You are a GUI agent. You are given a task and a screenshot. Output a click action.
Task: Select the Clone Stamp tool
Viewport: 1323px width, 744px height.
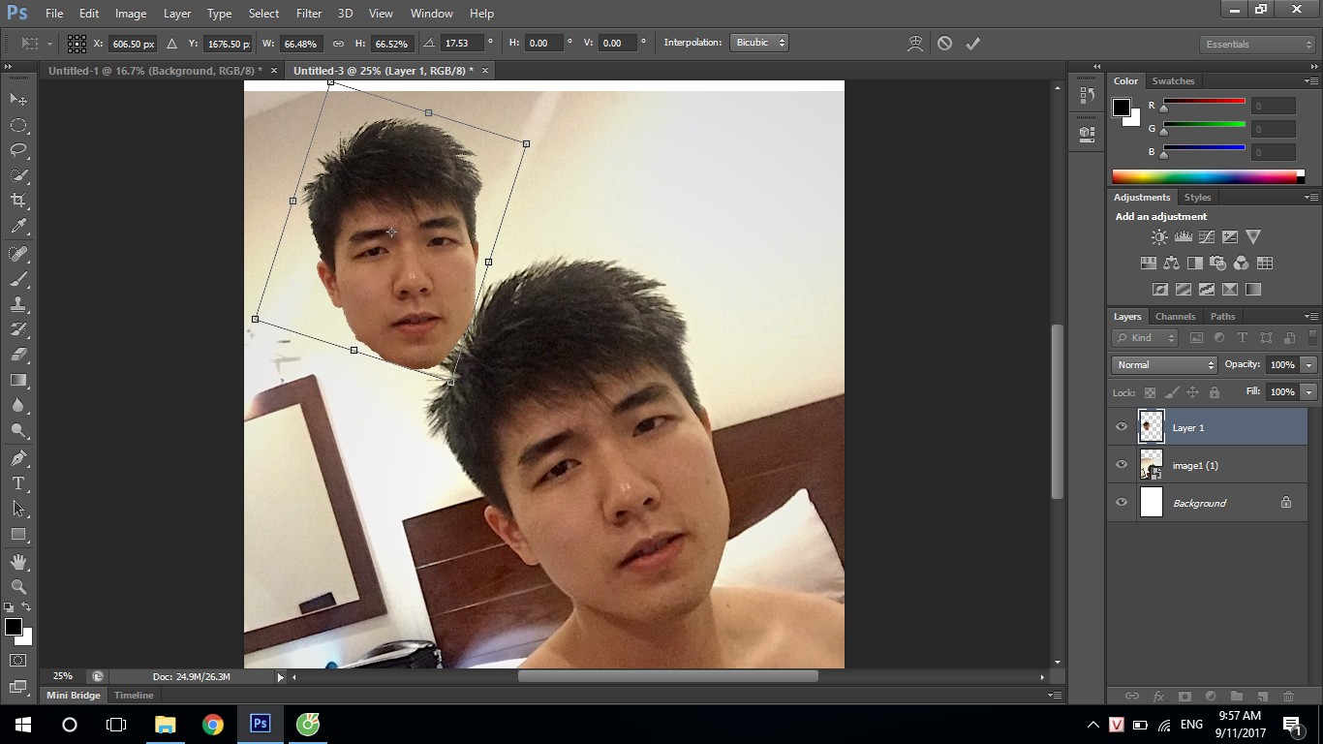point(18,304)
